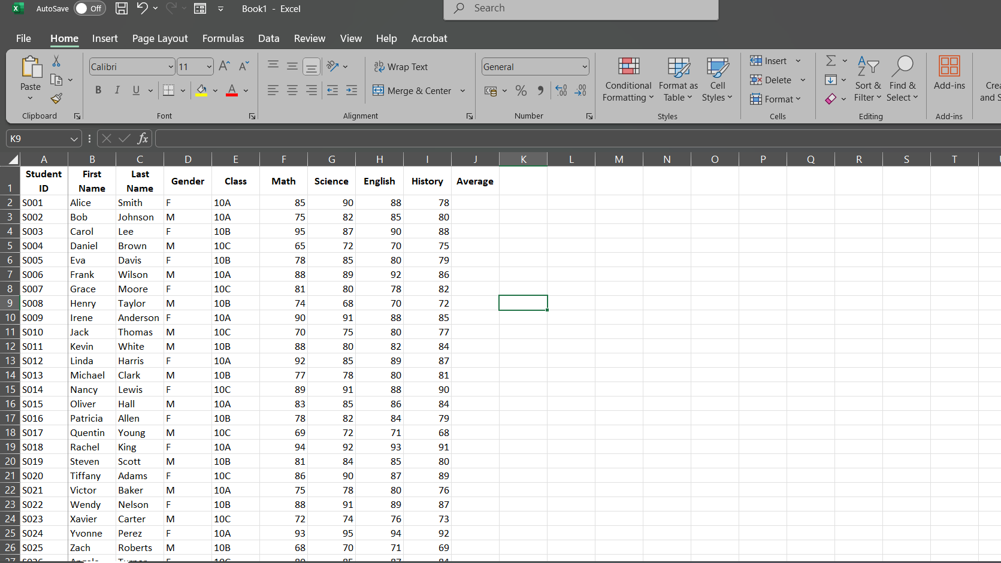Click the Cut scissors icon
This screenshot has width=1001, height=563.
(56, 61)
